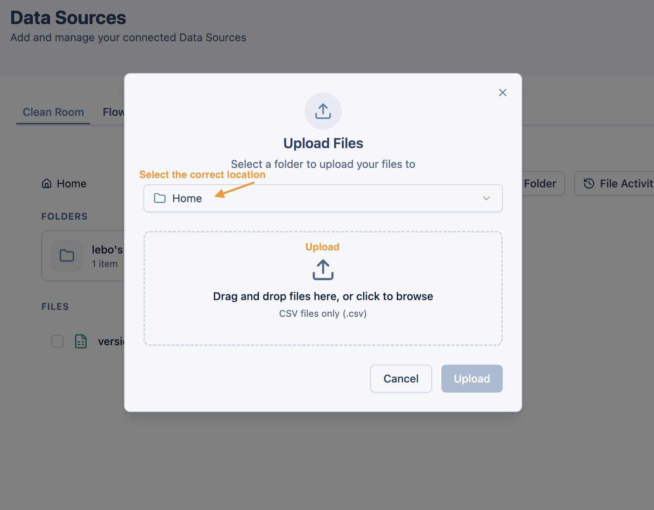This screenshot has width=654, height=510.
Task: Click the File Activity clock icon
Action: 589,183
